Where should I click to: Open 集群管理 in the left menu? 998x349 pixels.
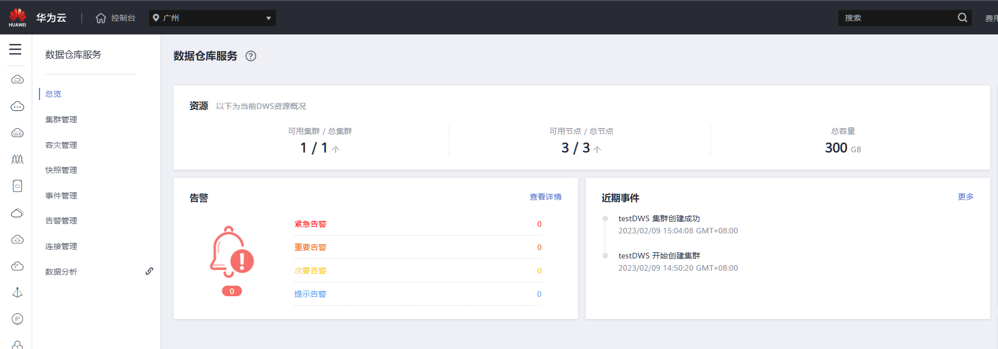pos(61,119)
